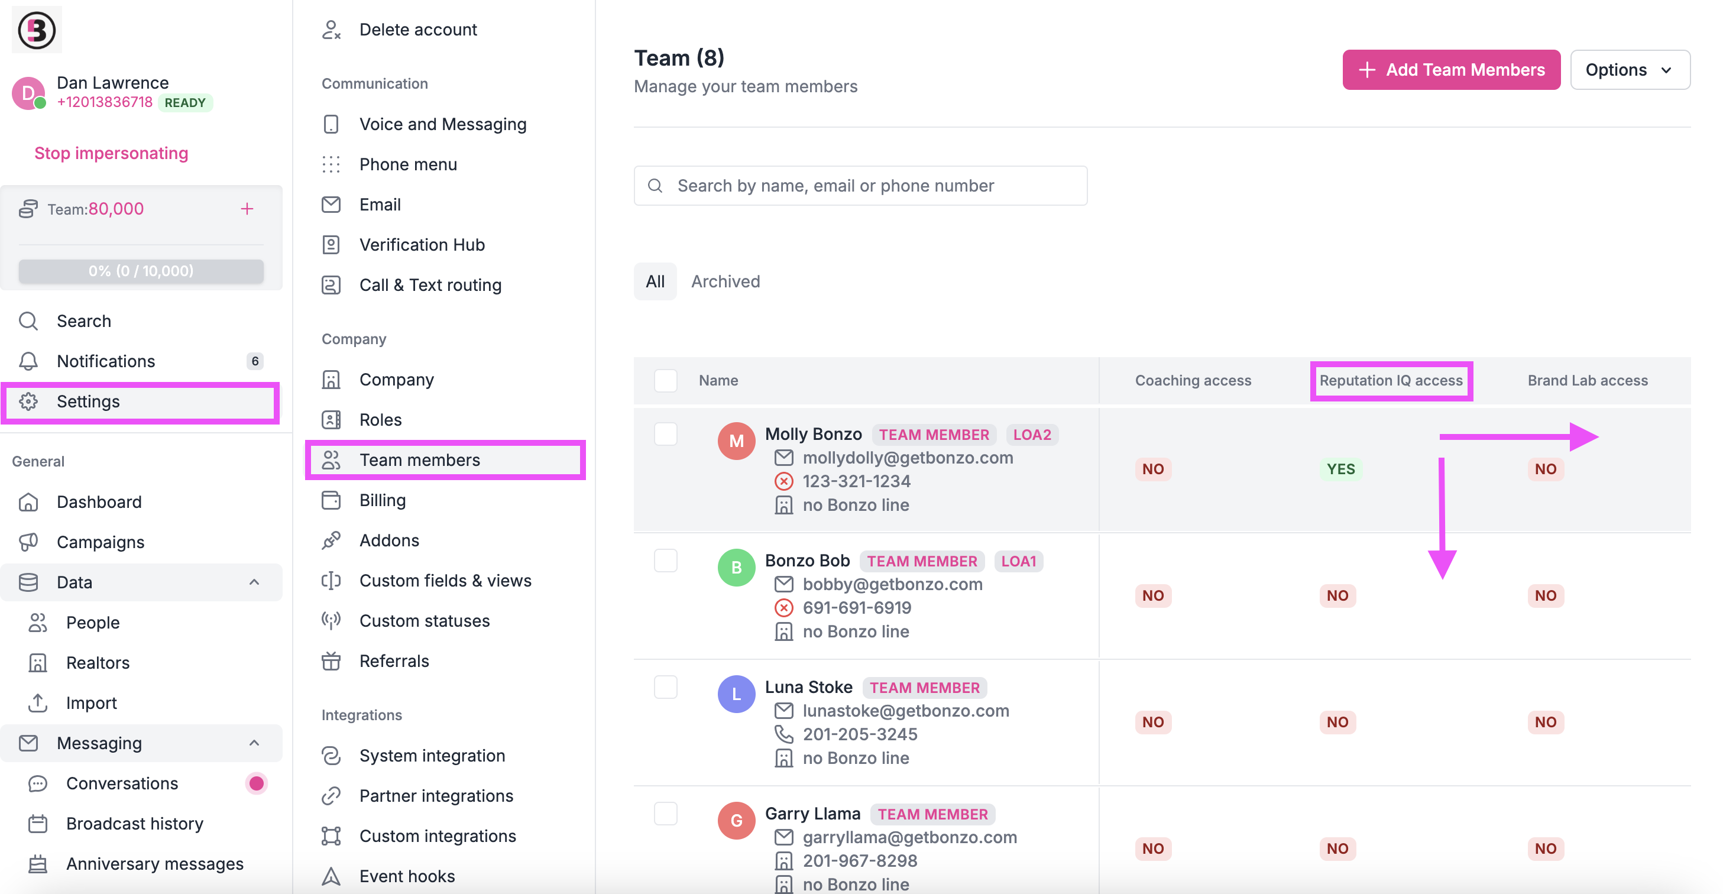Switch to the Archived tab
This screenshot has width=1723, height=894.
pyautogui.click(x=725, y=281)
